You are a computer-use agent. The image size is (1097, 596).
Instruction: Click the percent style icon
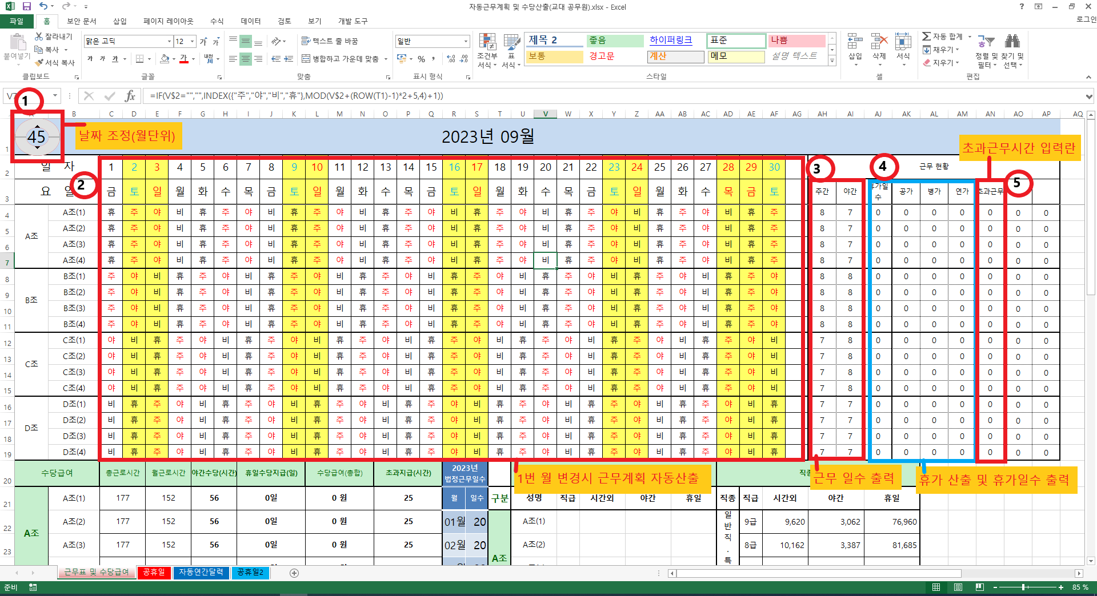[x=421, y=59]
